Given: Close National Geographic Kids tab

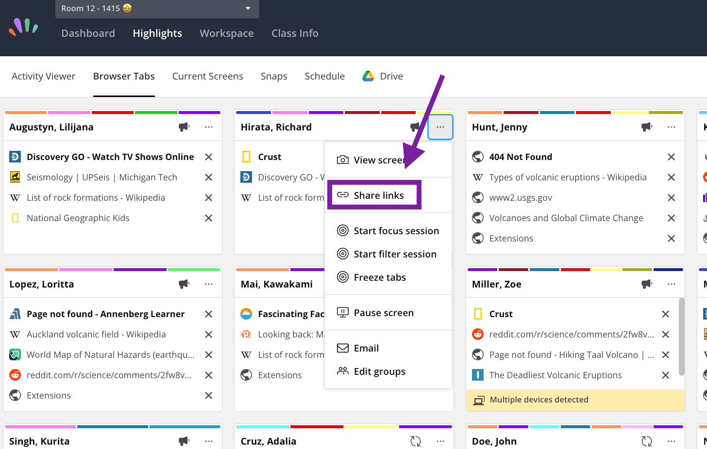Looking at the screenshot, I should coord(209,218).
